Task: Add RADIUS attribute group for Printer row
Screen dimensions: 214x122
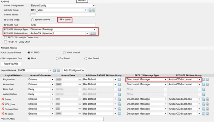Action: pos(120,99)
